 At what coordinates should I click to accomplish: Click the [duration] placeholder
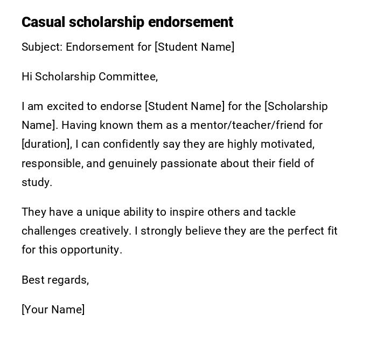[46, 144]
